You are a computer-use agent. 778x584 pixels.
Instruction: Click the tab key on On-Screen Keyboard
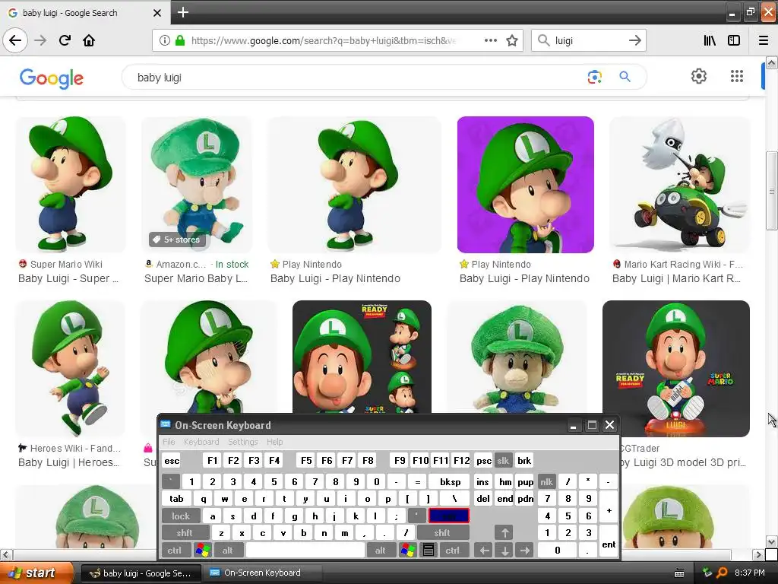(176, 498)
